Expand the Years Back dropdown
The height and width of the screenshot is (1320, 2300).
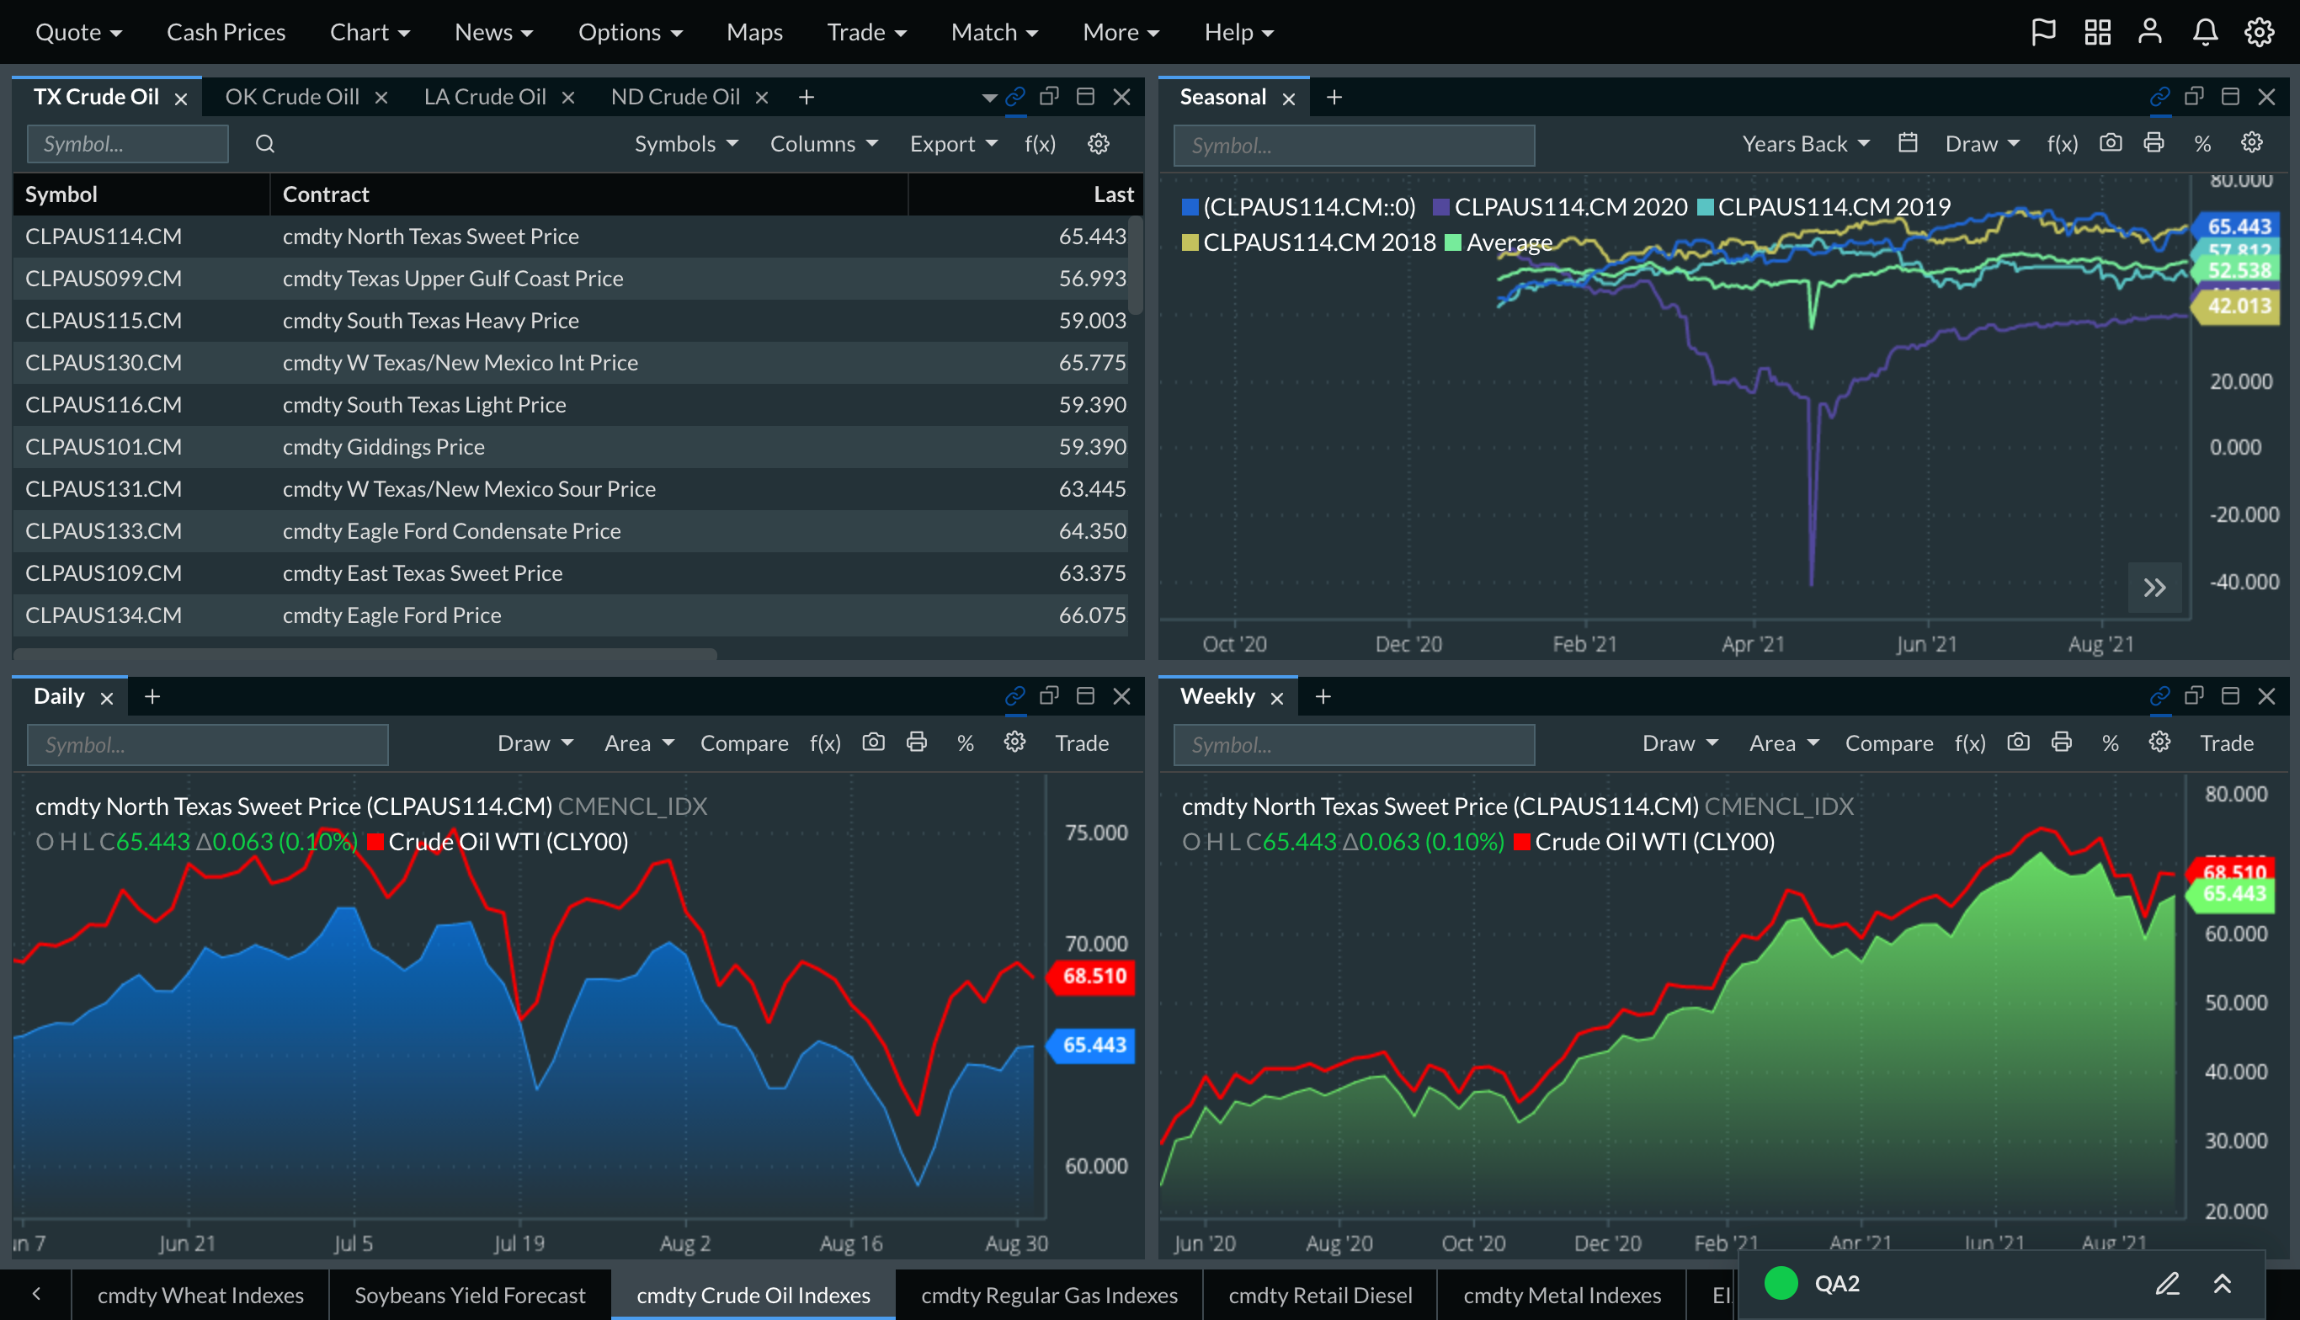point(1805,144)
